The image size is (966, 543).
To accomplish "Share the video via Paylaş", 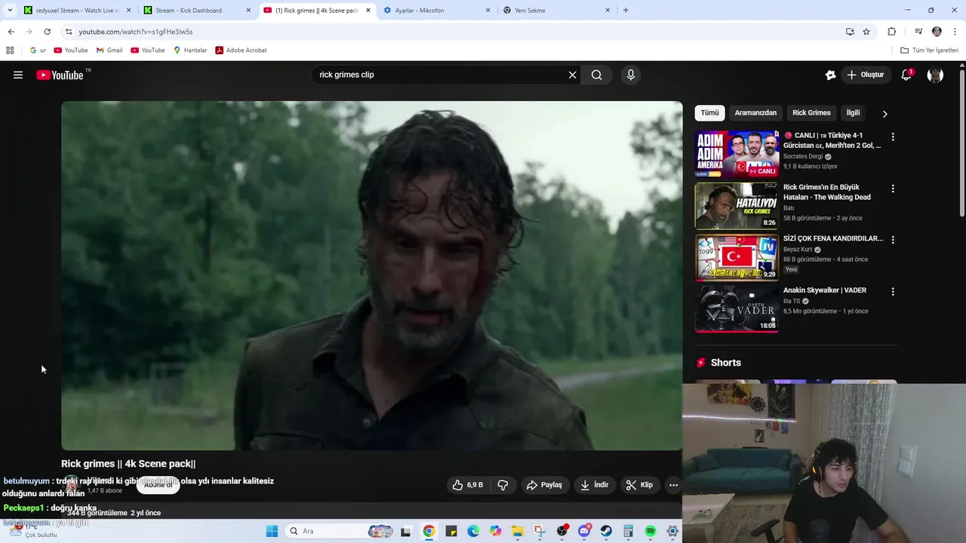I will point(544,485).
